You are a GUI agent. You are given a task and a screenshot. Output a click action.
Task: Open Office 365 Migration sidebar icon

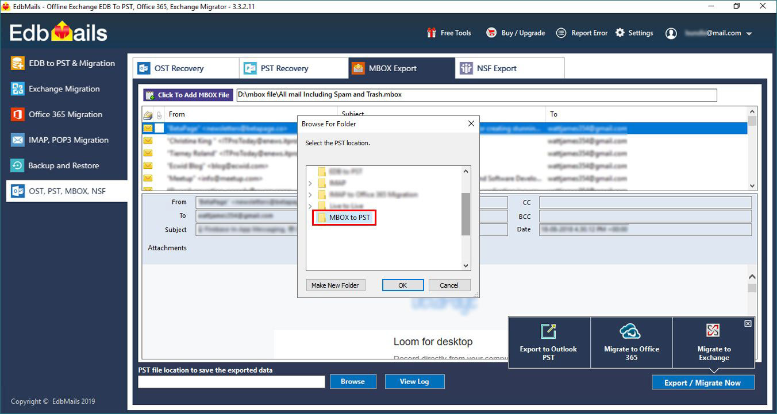point(18,114)
